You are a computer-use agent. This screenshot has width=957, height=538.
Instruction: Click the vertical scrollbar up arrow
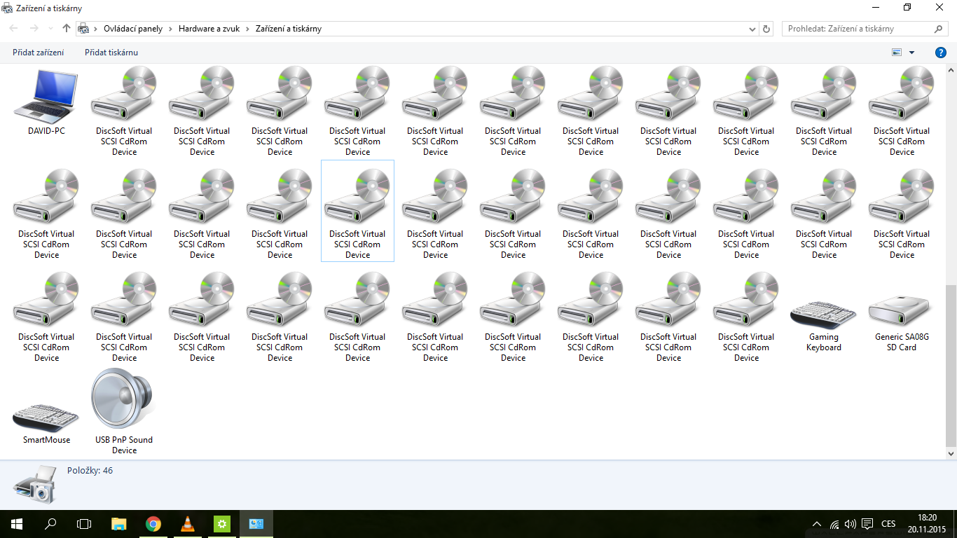(x=951, y=71)
